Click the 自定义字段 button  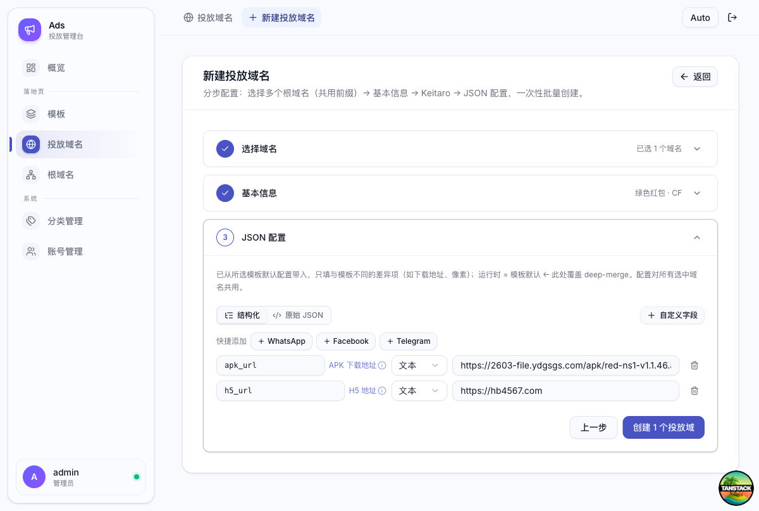click(x=672, y=315)
